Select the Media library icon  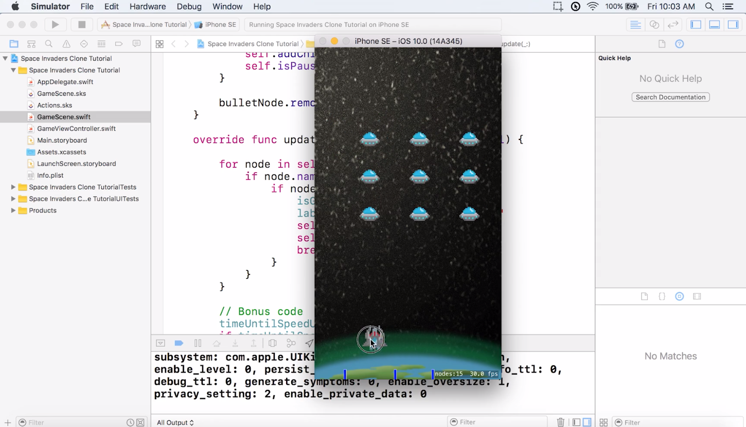click(697, 296)
